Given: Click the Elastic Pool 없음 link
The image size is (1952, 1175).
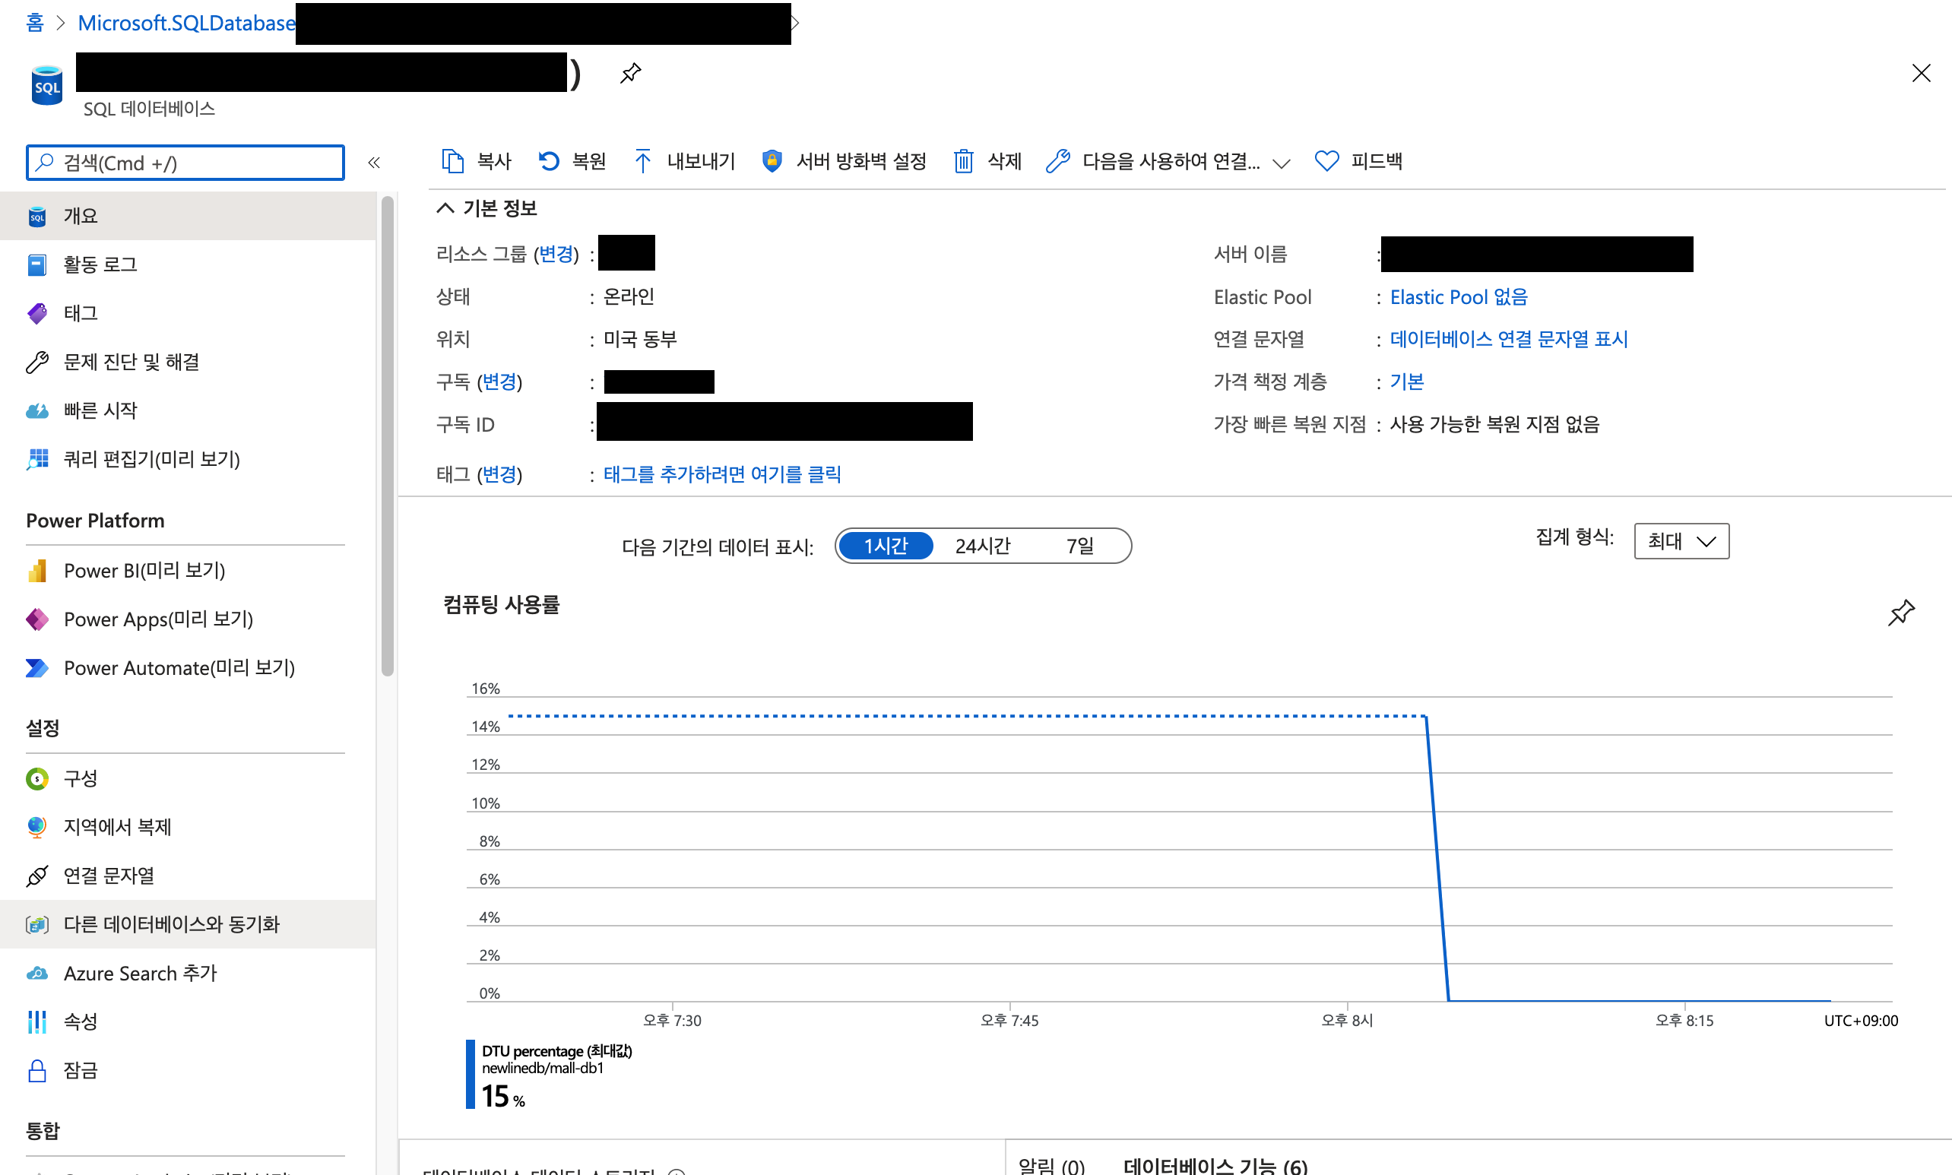Looking at the screenshot, I should 1458,297.
